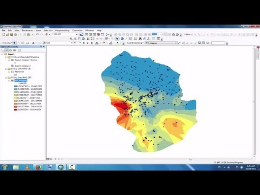Click the Windows Start button

[x=4, y=167]
